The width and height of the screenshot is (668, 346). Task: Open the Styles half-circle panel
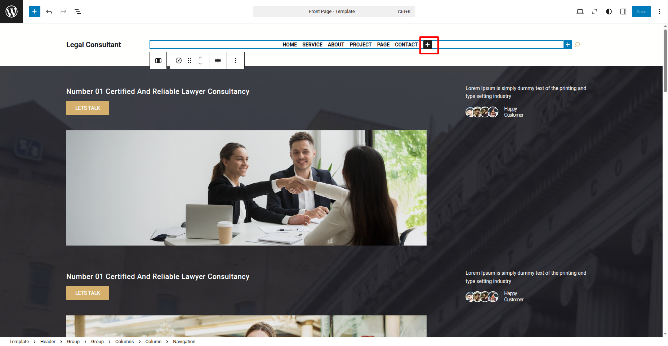pyautogui.click(x=609, y=12)
